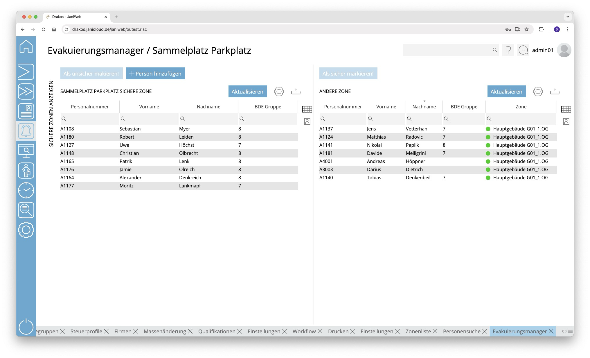The image size is (590, 358).
Task: Open the help question mark icon
Action: [x=508, y=50]
